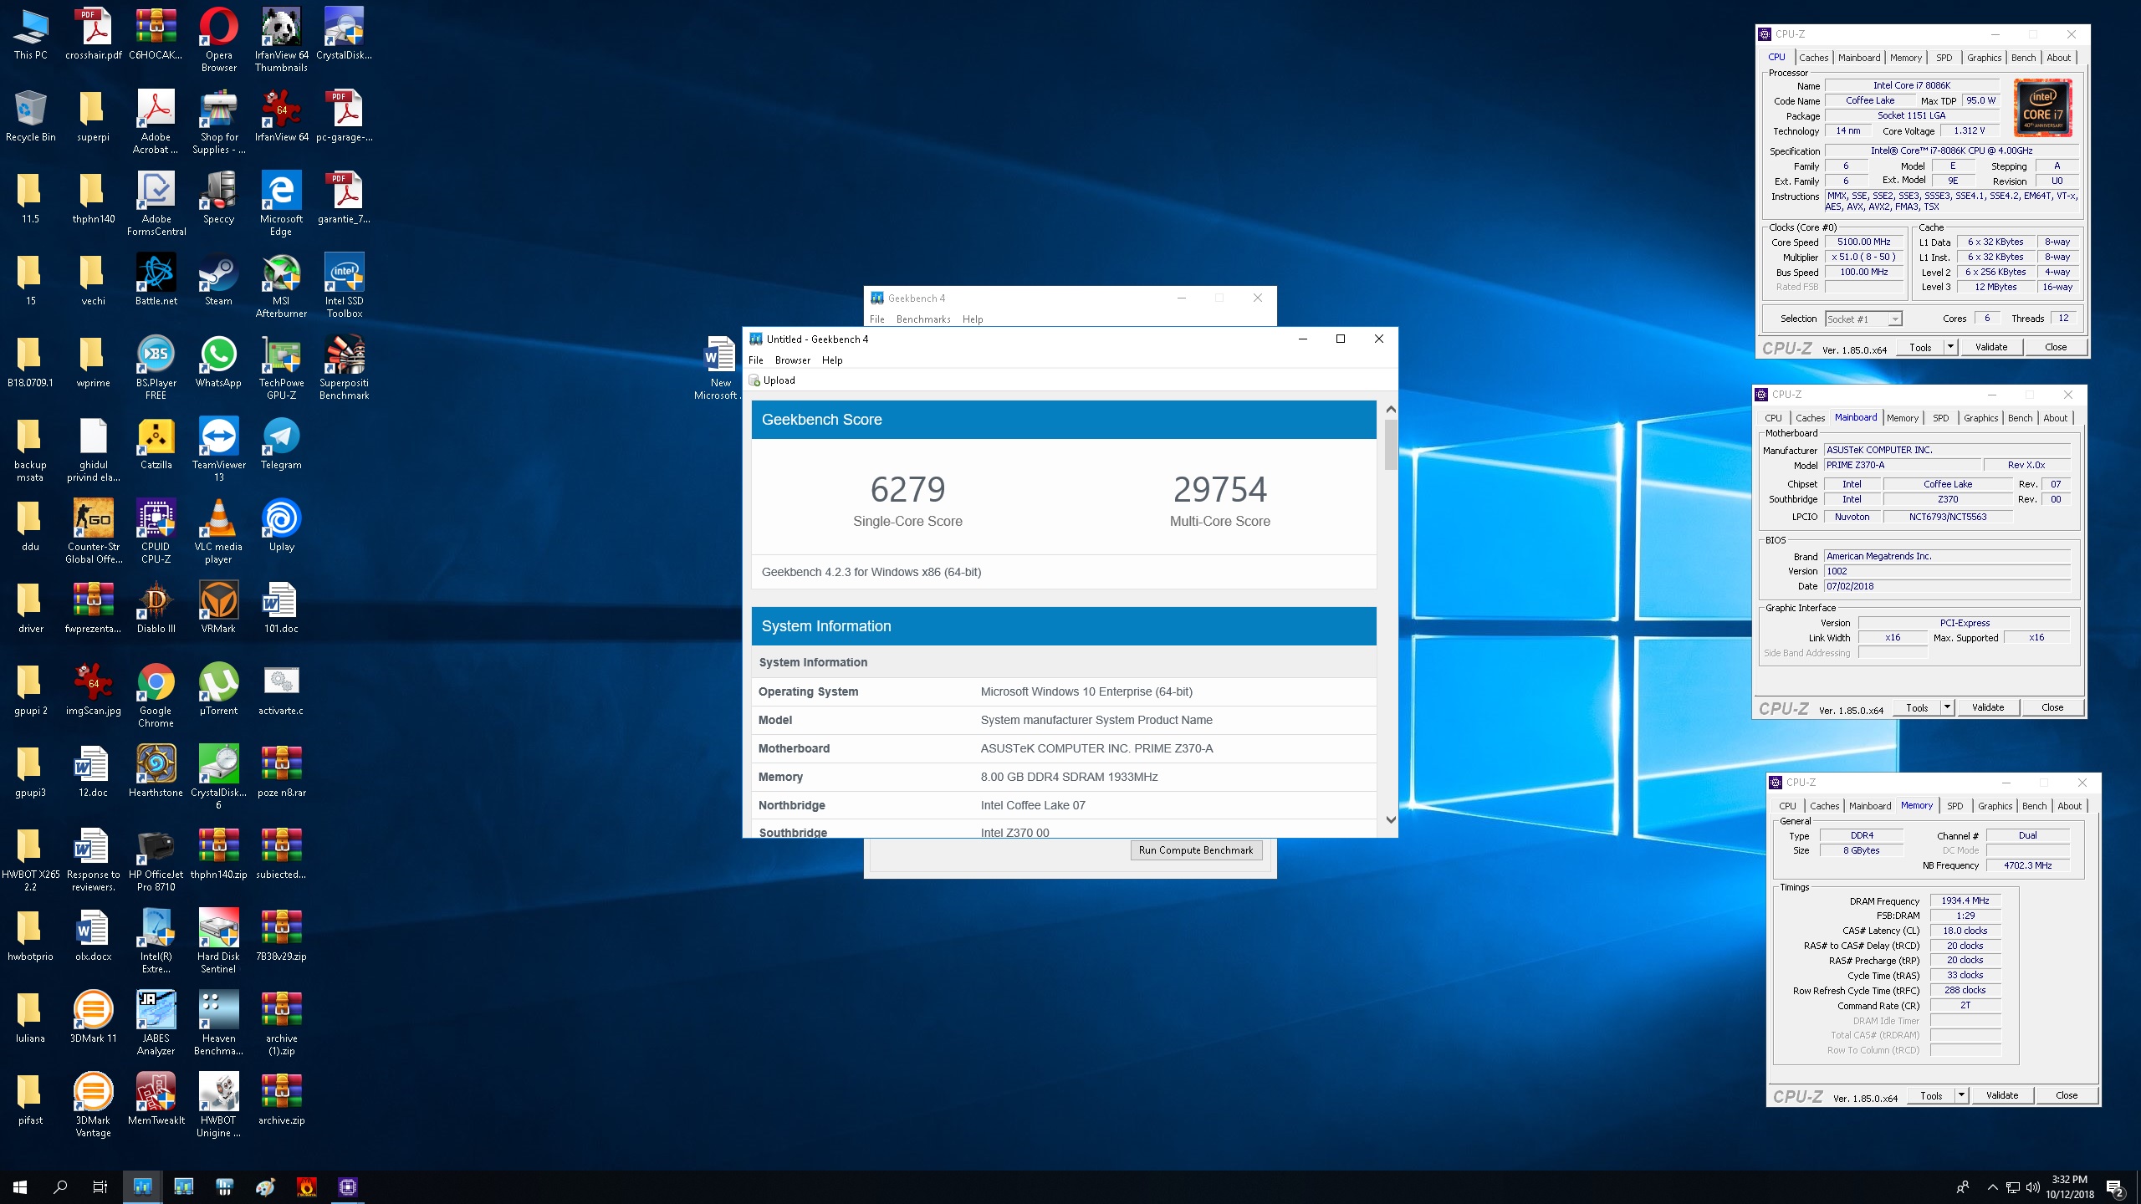Open the New Microsoft Word document icon
The image size is (2141, 1204).
[720, 369]
